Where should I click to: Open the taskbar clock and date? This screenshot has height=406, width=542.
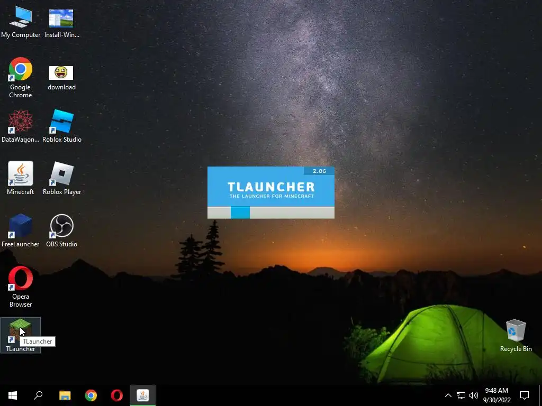[x=496, y=395]
